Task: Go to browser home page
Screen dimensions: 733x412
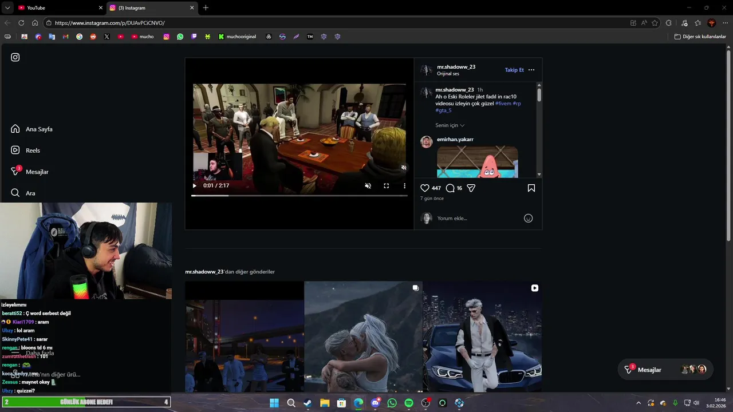Action: point(35,23)
